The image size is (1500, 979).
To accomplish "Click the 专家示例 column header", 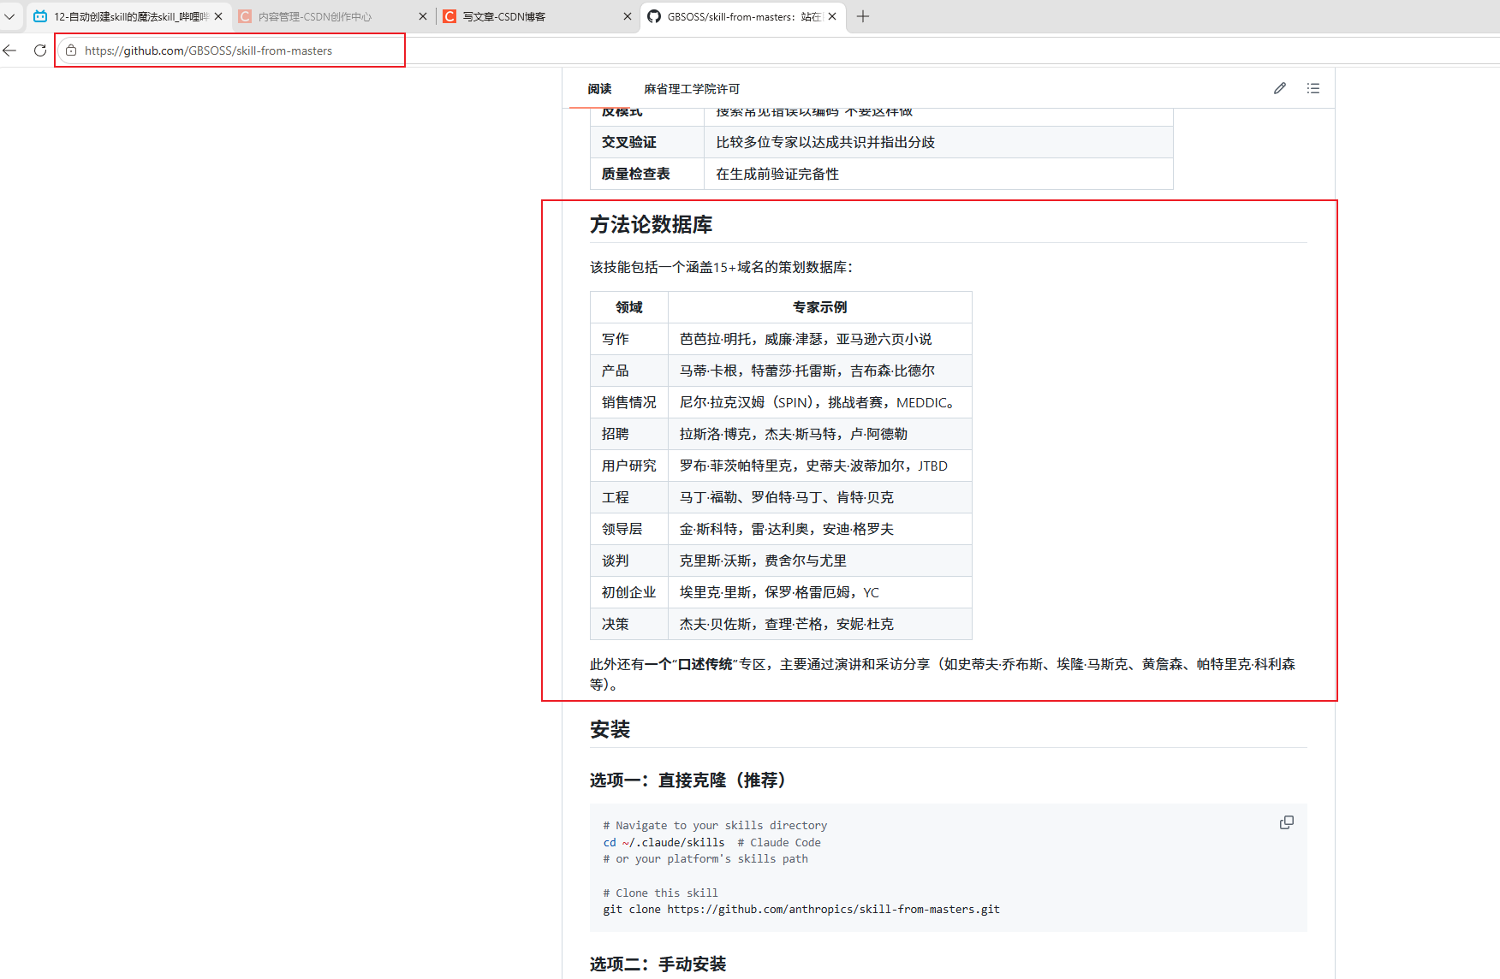I will click(x=820, y=307).
